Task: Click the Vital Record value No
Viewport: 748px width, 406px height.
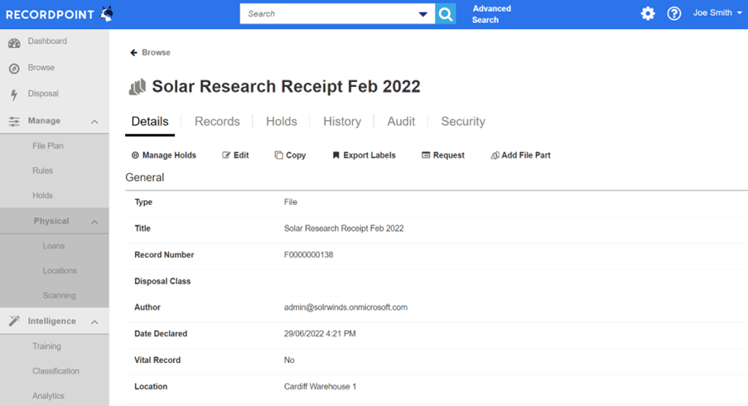Action: point(289,360)
